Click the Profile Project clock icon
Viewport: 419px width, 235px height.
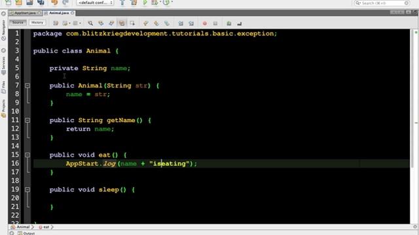coord(166,3)
